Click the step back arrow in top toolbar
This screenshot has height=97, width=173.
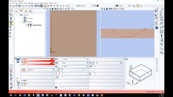click(61, 6)
